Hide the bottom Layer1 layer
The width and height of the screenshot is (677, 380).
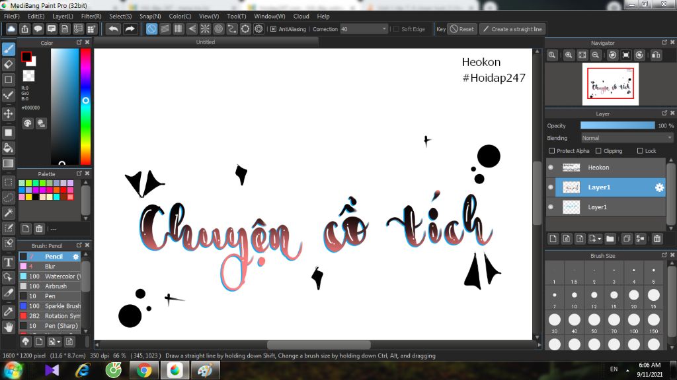pos(551,207)
